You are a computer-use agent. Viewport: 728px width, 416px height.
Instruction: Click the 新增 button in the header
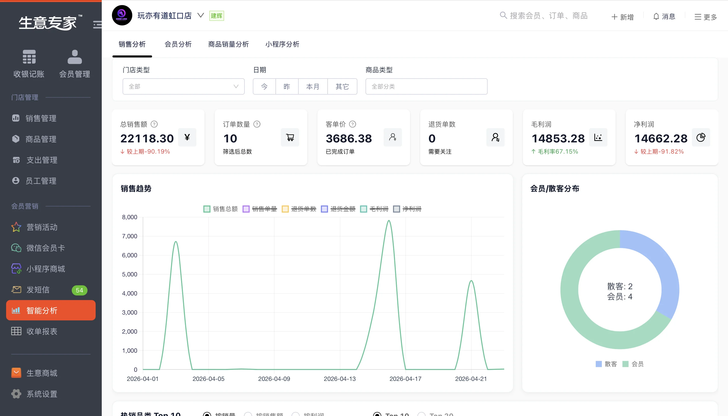[x=622, y=17]
